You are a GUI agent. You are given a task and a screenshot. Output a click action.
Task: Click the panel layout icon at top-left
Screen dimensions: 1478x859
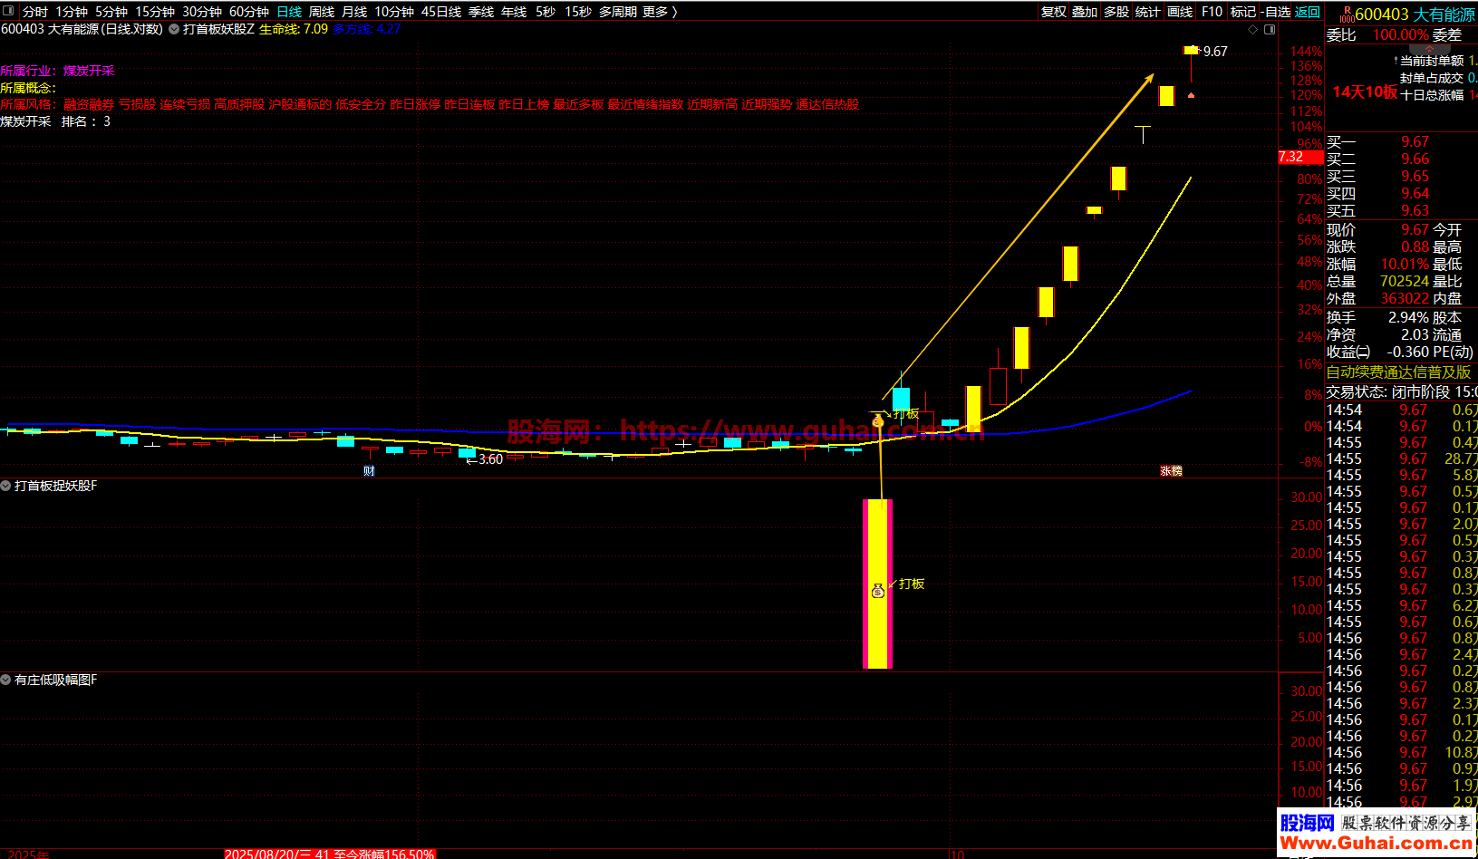click(x=9, y=12)
